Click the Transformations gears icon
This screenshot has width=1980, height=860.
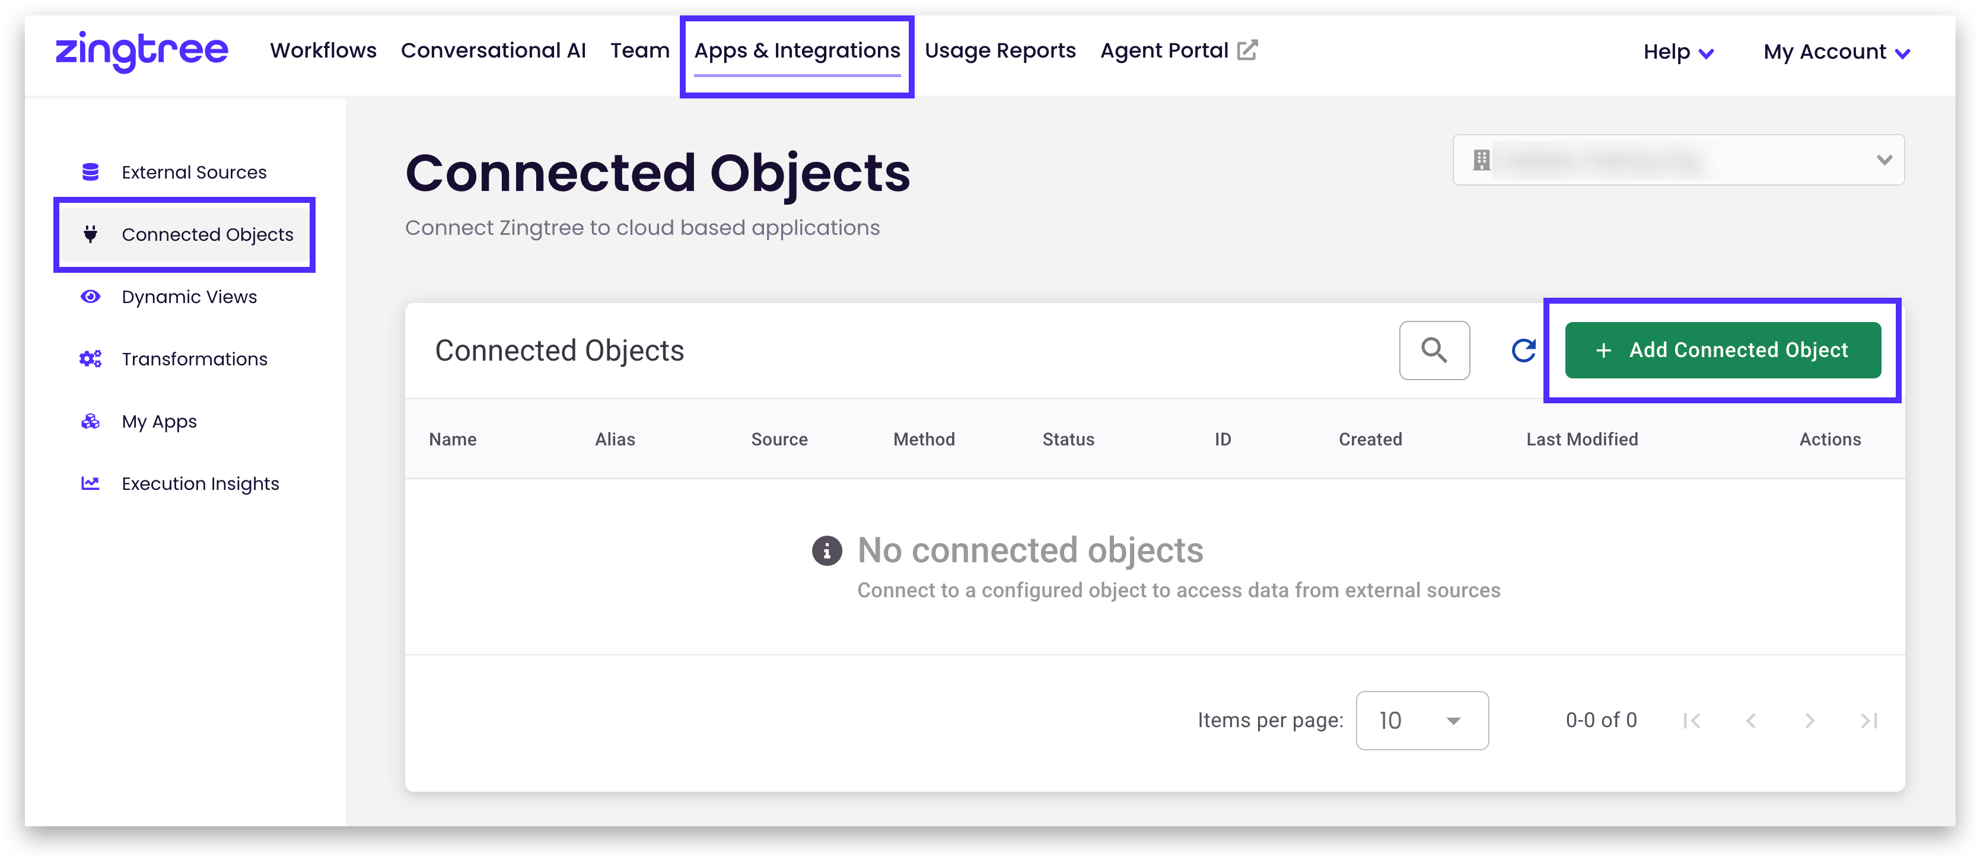tap(90, 359)
